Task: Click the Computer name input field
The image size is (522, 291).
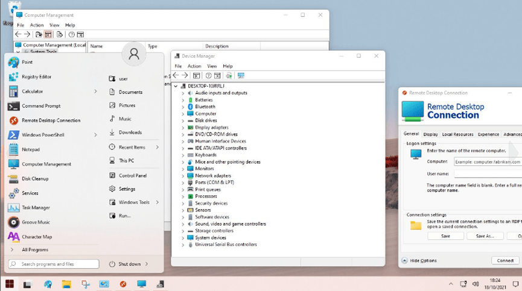Action: point(487,161)
